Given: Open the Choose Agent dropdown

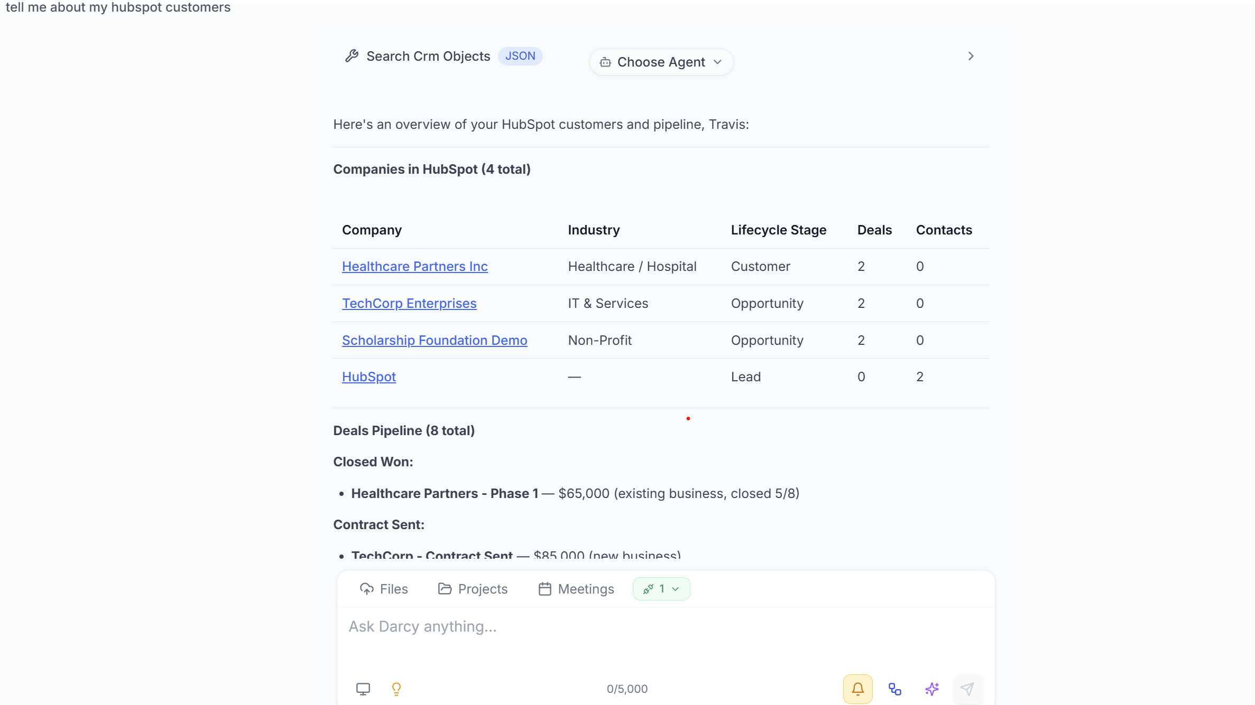Looking at the screenshot, I should [661, 62].
